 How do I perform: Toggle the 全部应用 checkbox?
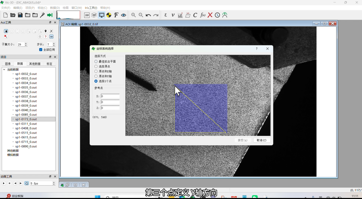[41, 50]
